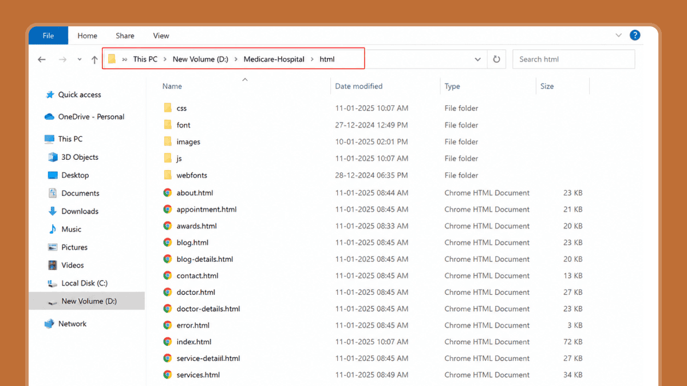Sort by the Name column header

tap(172, 86)
